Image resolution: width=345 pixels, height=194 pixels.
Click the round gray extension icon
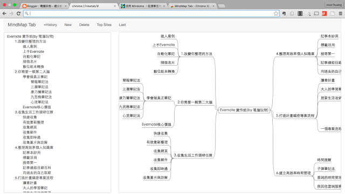[308, 13]
